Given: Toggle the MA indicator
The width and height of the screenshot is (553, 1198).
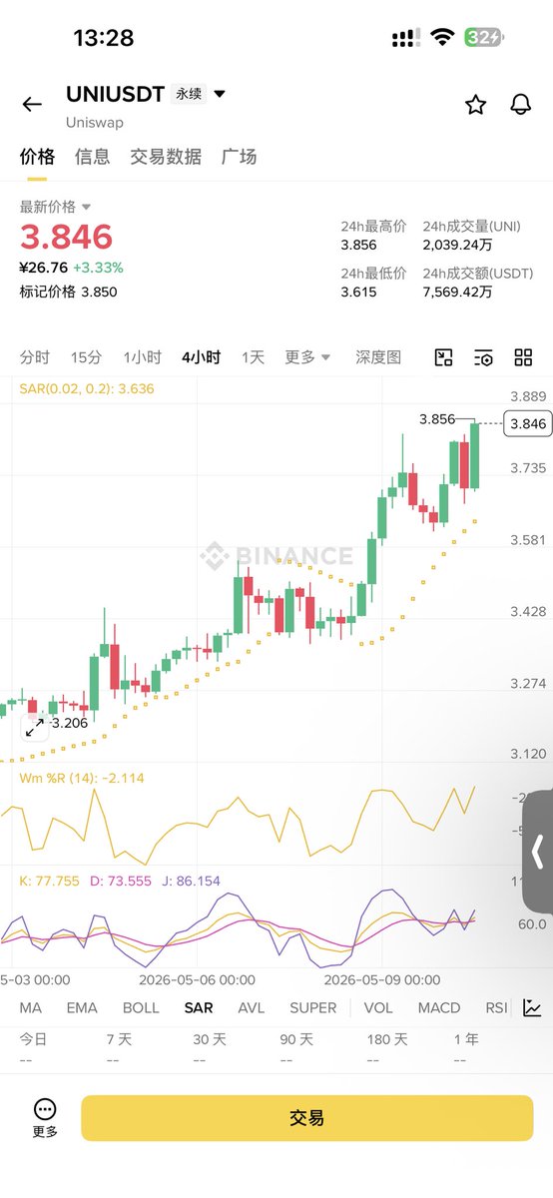Looking at the screenshot, I should tap(31, 1008).
